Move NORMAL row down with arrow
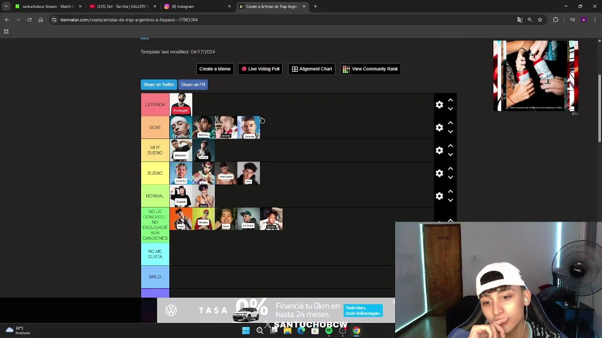This screenshot has height=338, width=602. click(x=451, y=200)
